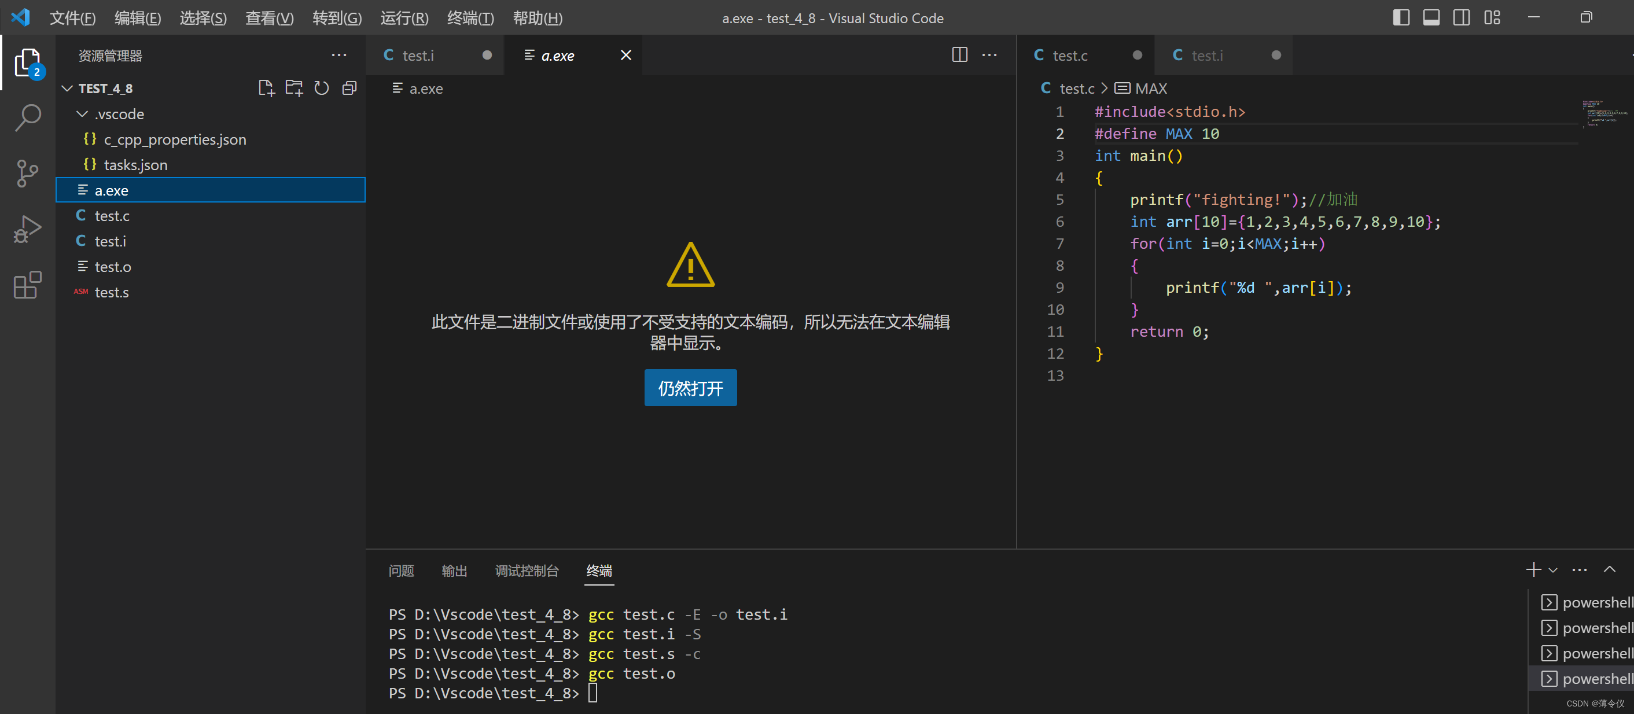Open the Source Control view
Screen dimensions: 1634x714
coord(28,173)
